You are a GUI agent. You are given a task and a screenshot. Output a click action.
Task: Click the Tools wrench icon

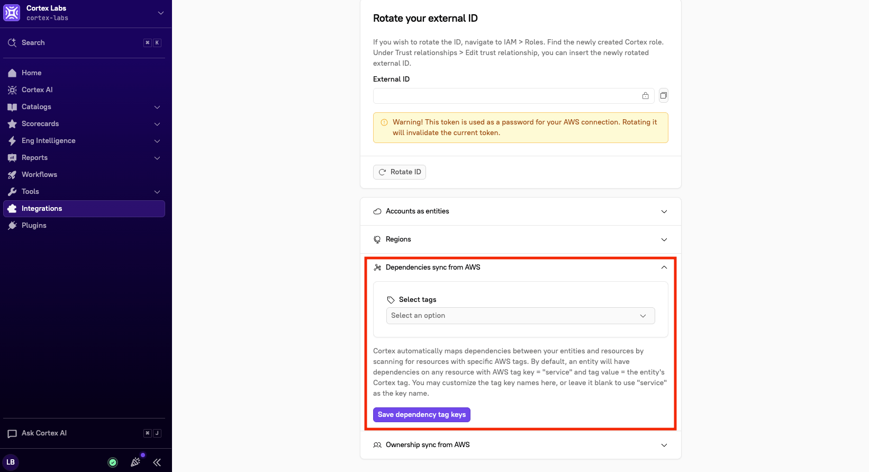(x=12, y=192)
